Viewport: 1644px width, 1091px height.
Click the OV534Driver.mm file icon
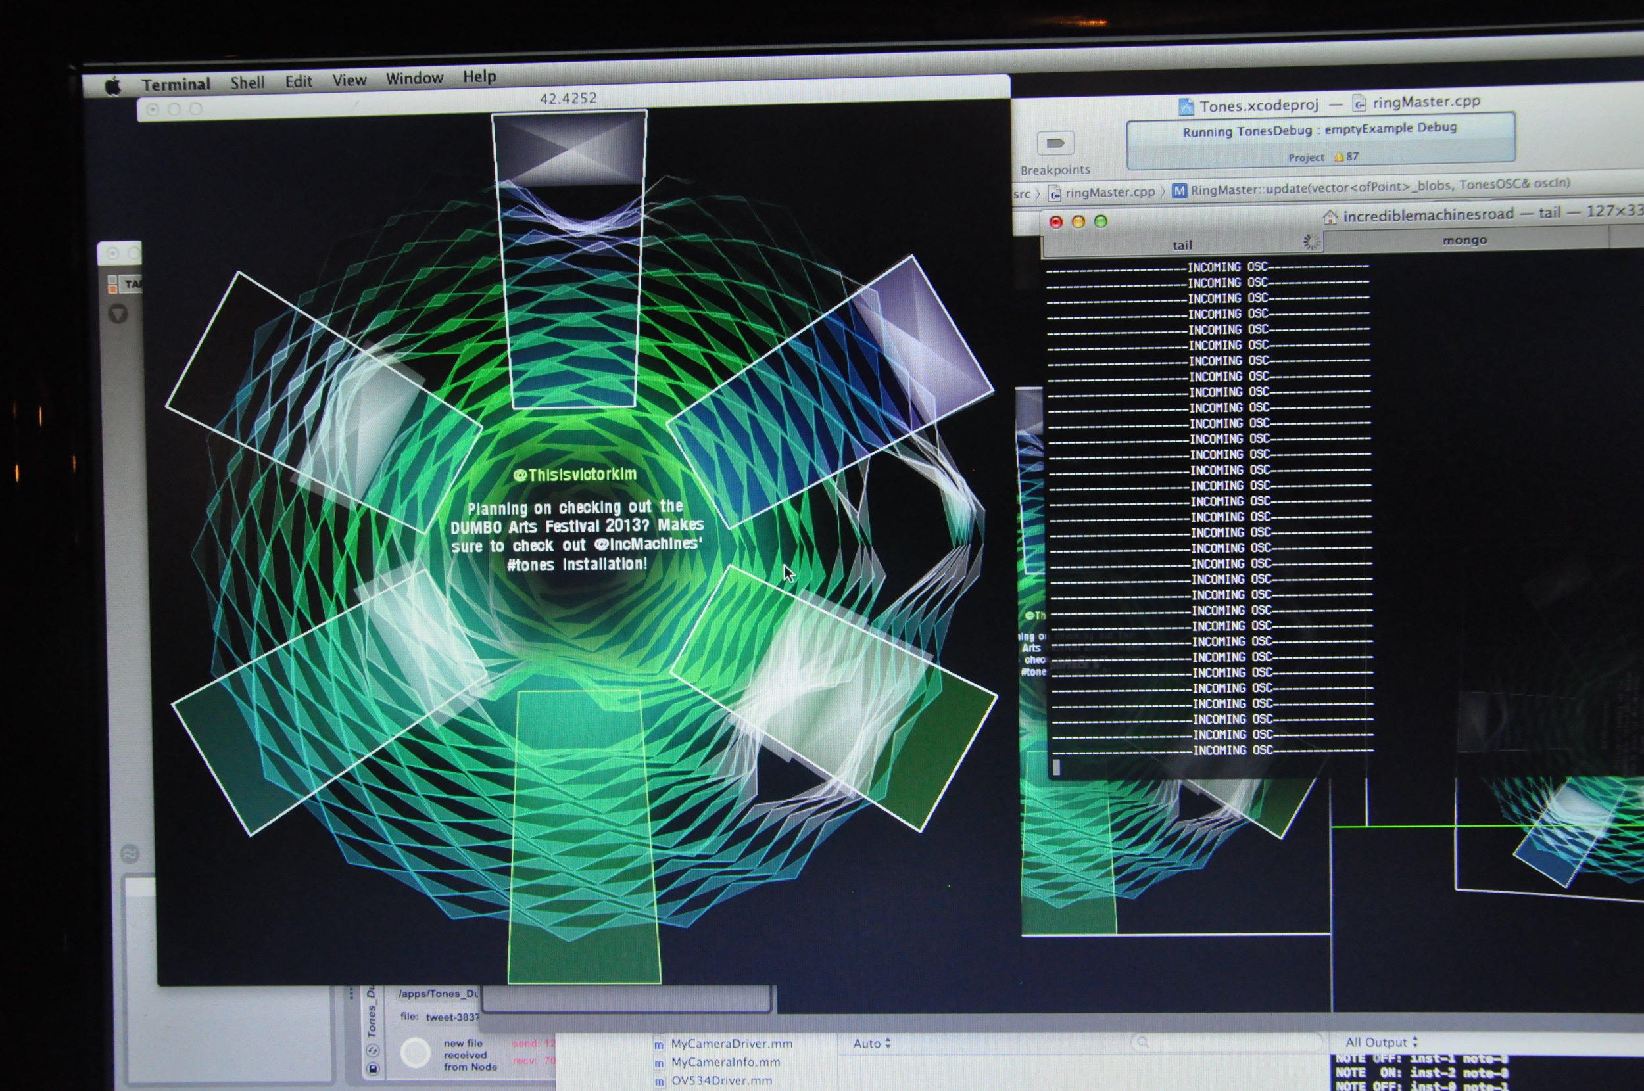pyautogui.click(x=658, y=1081)
